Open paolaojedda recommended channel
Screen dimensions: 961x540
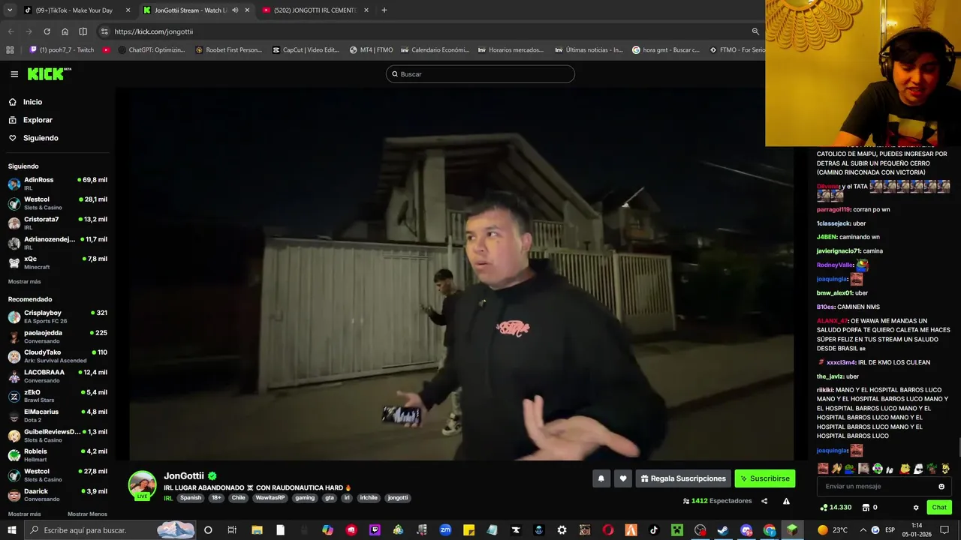click(x=57, y=336)
